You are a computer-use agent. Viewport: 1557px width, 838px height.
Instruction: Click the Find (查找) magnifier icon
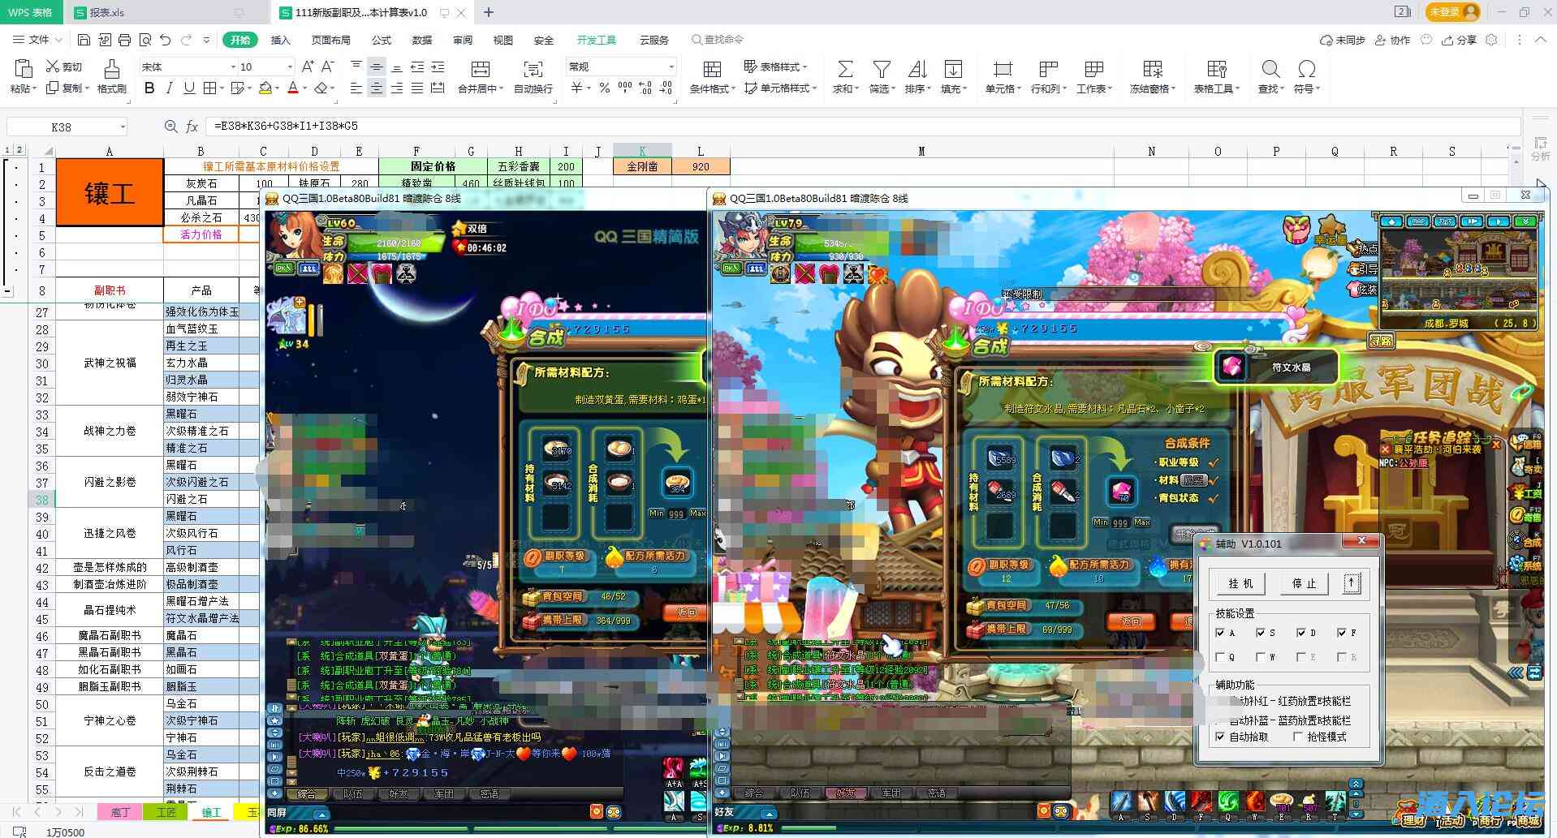coord(1270,69)
